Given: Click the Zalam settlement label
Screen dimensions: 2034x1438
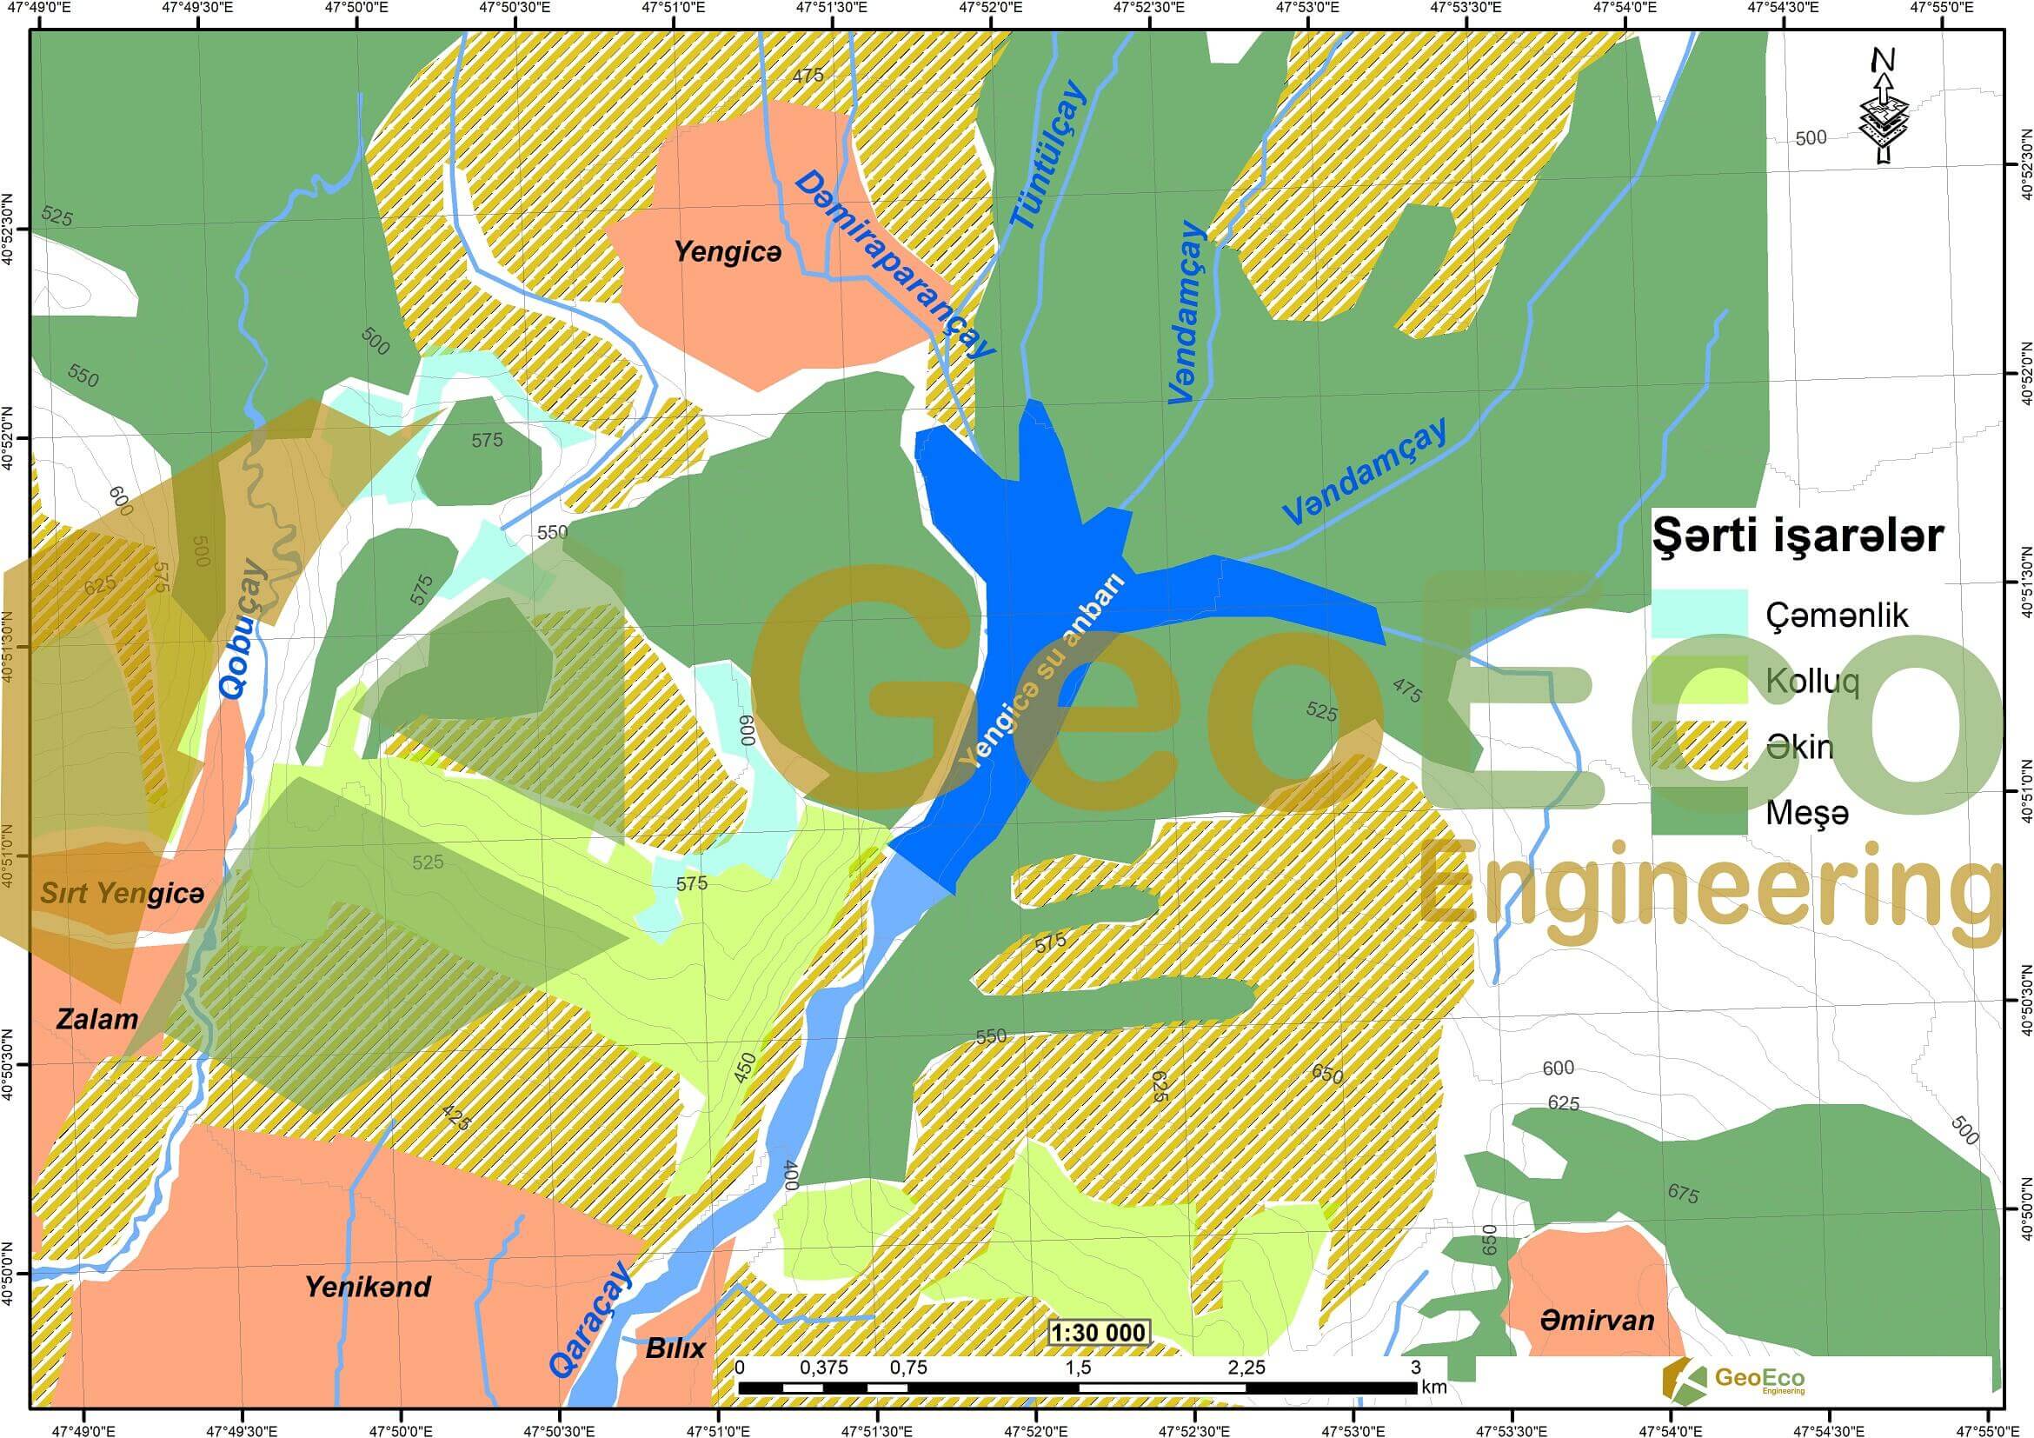Looking at the screenshot, I should [97, 1019].
